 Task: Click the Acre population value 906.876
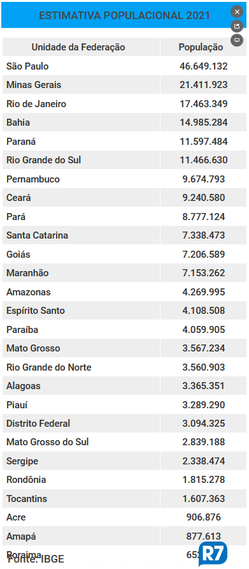[204, 517]
